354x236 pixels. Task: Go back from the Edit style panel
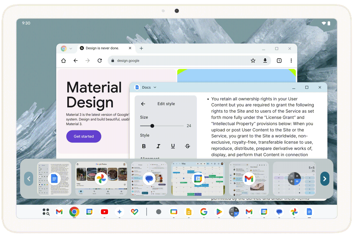pyautogui.click(x=143, y=104)
